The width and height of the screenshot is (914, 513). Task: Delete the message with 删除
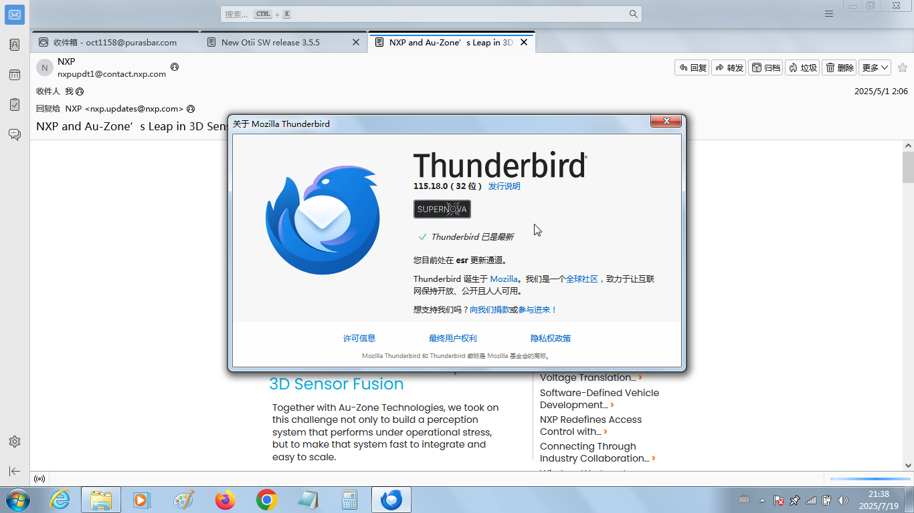point(839,67)
